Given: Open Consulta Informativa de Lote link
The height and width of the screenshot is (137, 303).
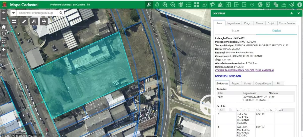Looking at the screenshot, I should coord(244,70).
